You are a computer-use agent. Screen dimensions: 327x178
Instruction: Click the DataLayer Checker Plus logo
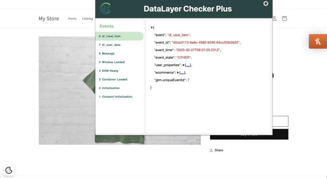[x=105, y=8]
